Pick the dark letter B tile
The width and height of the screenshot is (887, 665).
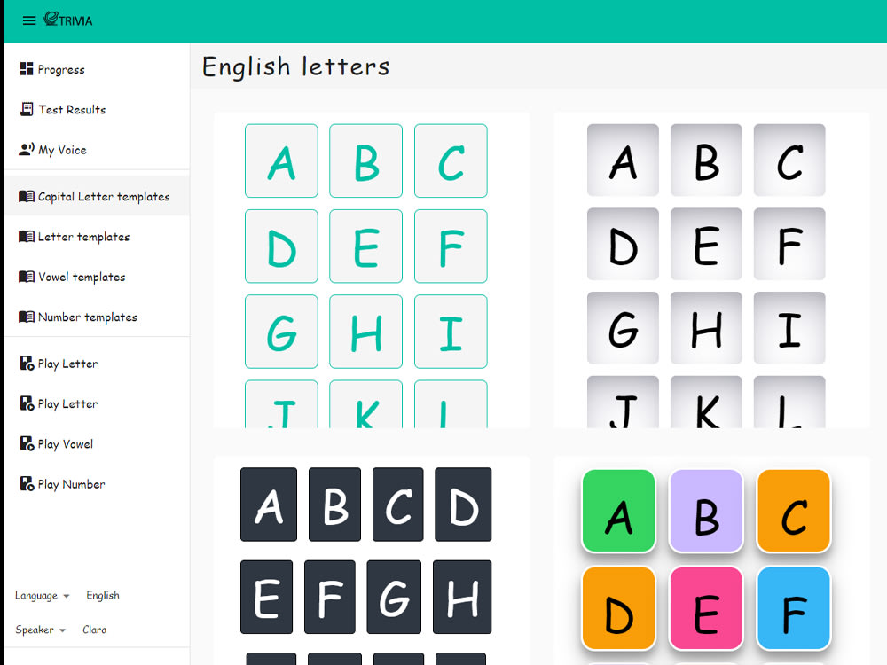tap(335, 505)
